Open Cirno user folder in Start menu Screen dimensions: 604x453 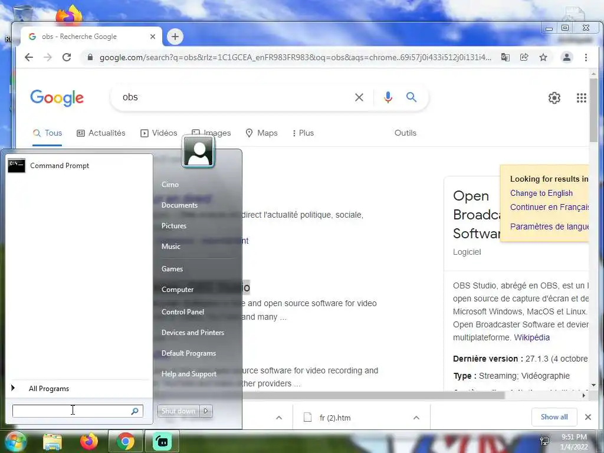pos(170,185)
